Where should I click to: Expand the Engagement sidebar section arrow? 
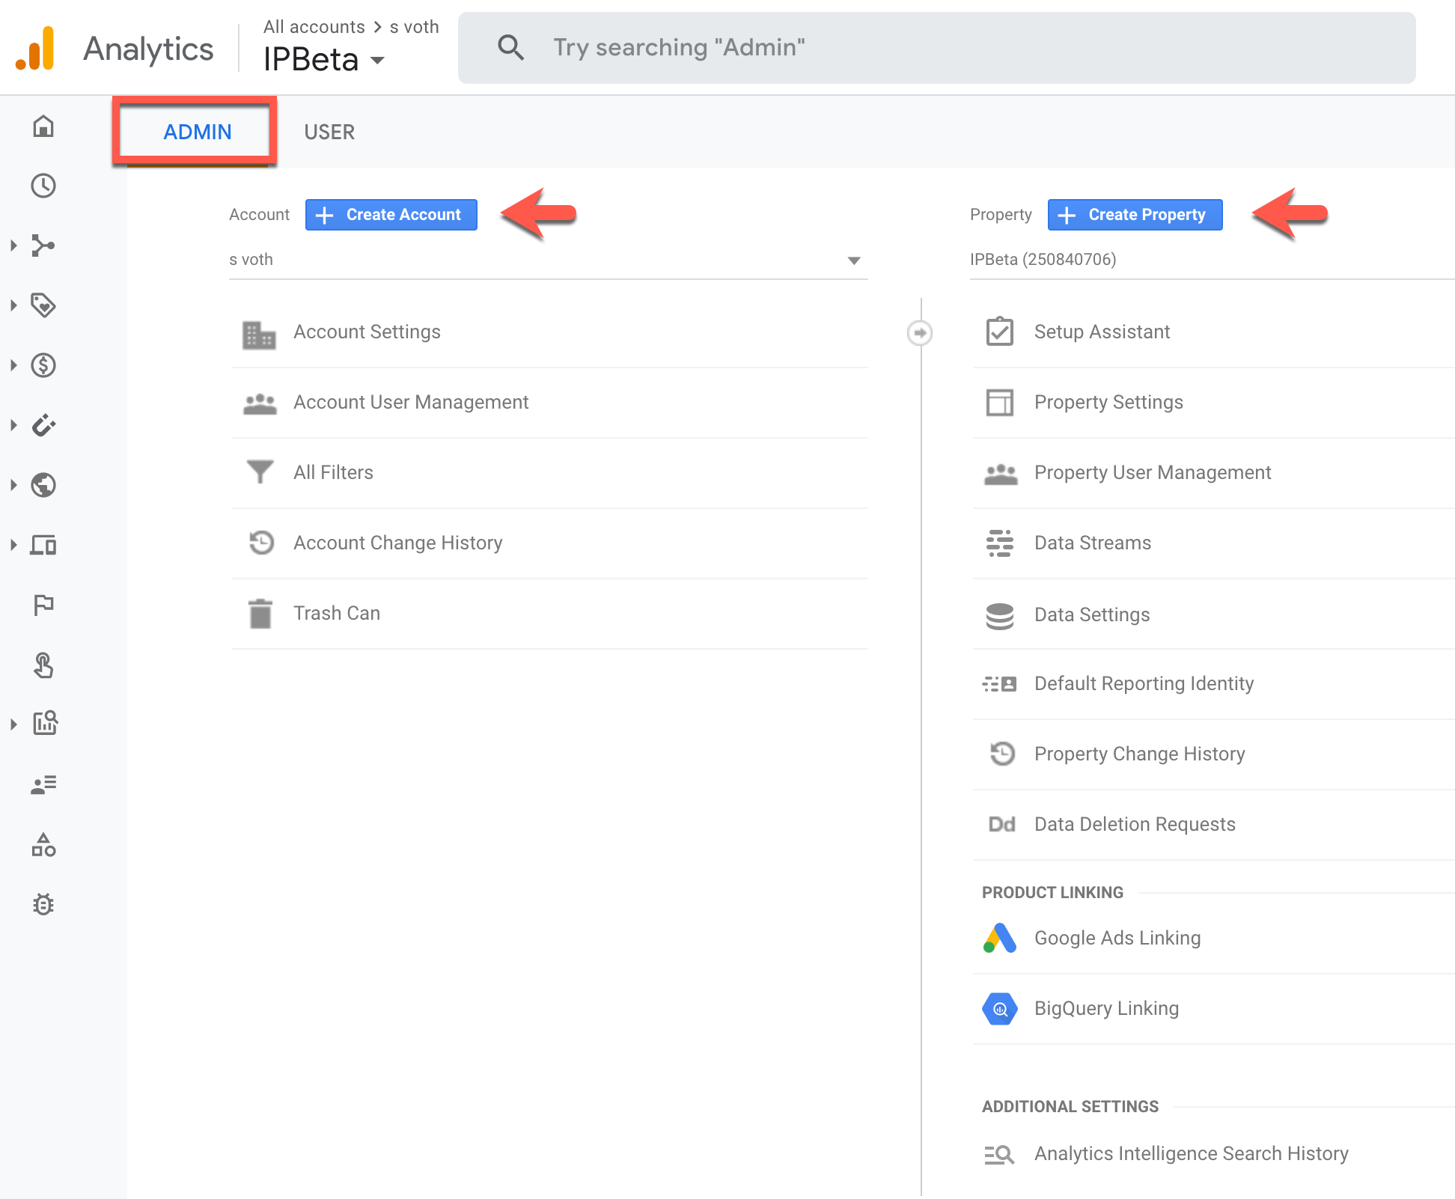pos(13,305)
